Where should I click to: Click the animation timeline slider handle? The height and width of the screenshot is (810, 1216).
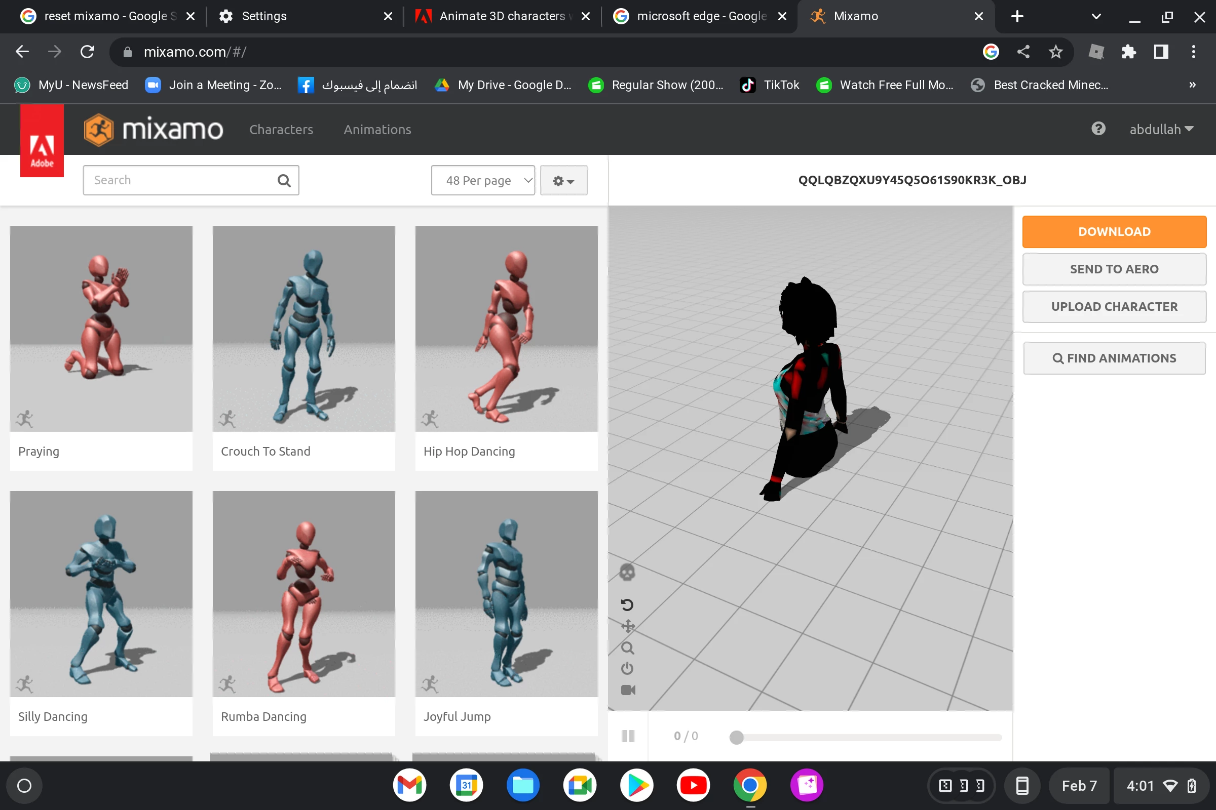click(736, 737)
